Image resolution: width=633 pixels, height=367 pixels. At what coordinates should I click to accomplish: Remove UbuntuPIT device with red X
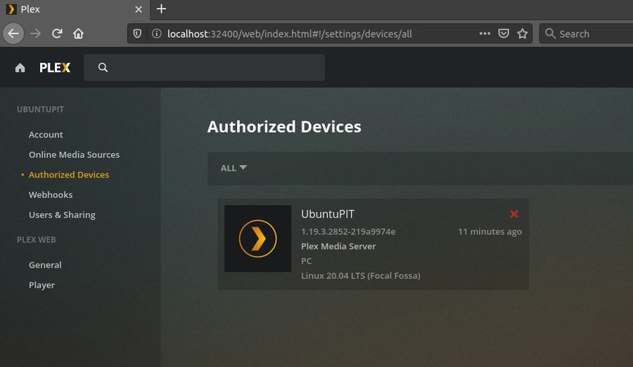513,214
